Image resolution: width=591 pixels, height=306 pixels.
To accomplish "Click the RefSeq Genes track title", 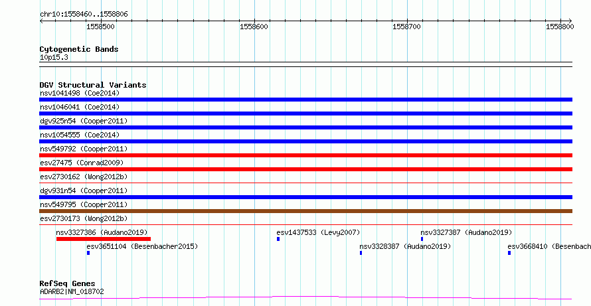I will (x=68, y=283).
